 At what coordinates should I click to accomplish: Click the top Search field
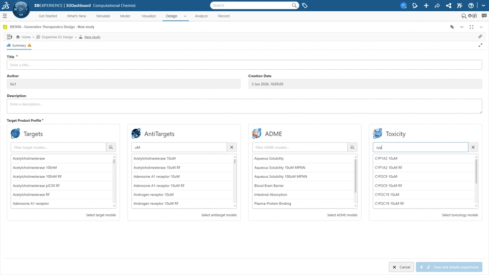click(x=251, y=5)
